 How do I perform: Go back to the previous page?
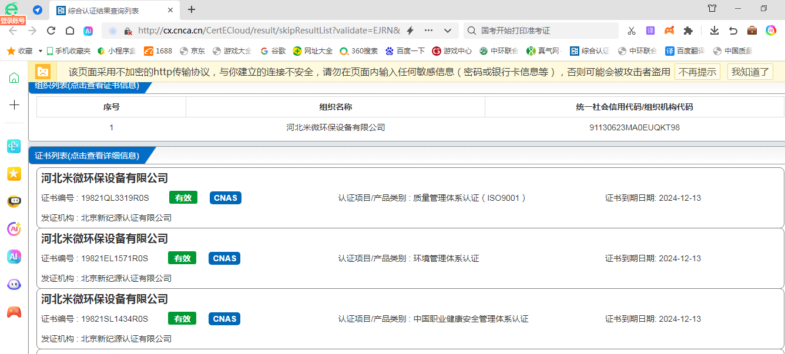point(12,31)
